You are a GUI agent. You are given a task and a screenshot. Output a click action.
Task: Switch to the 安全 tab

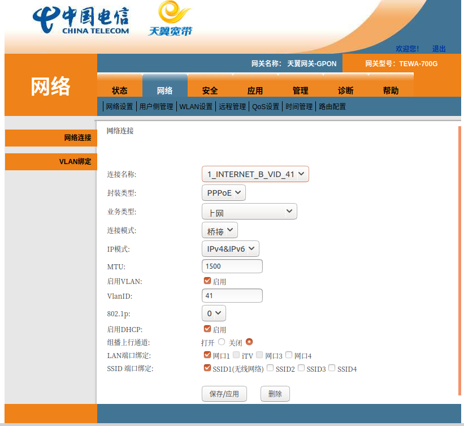(210, 91)
